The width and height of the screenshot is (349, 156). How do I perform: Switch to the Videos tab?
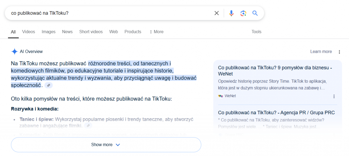pyautogui.click(x=29, y=32)
